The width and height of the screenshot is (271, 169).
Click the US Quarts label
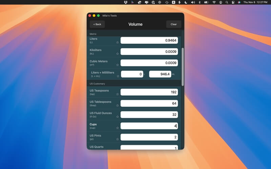(x=97, y=147)
